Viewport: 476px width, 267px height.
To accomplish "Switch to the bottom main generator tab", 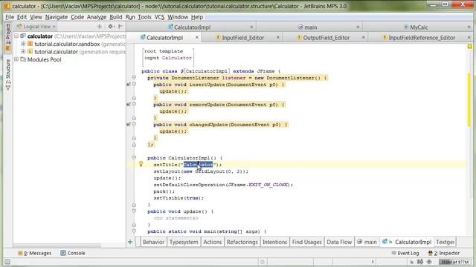I will pyautogui.click(x=367, y=243).
